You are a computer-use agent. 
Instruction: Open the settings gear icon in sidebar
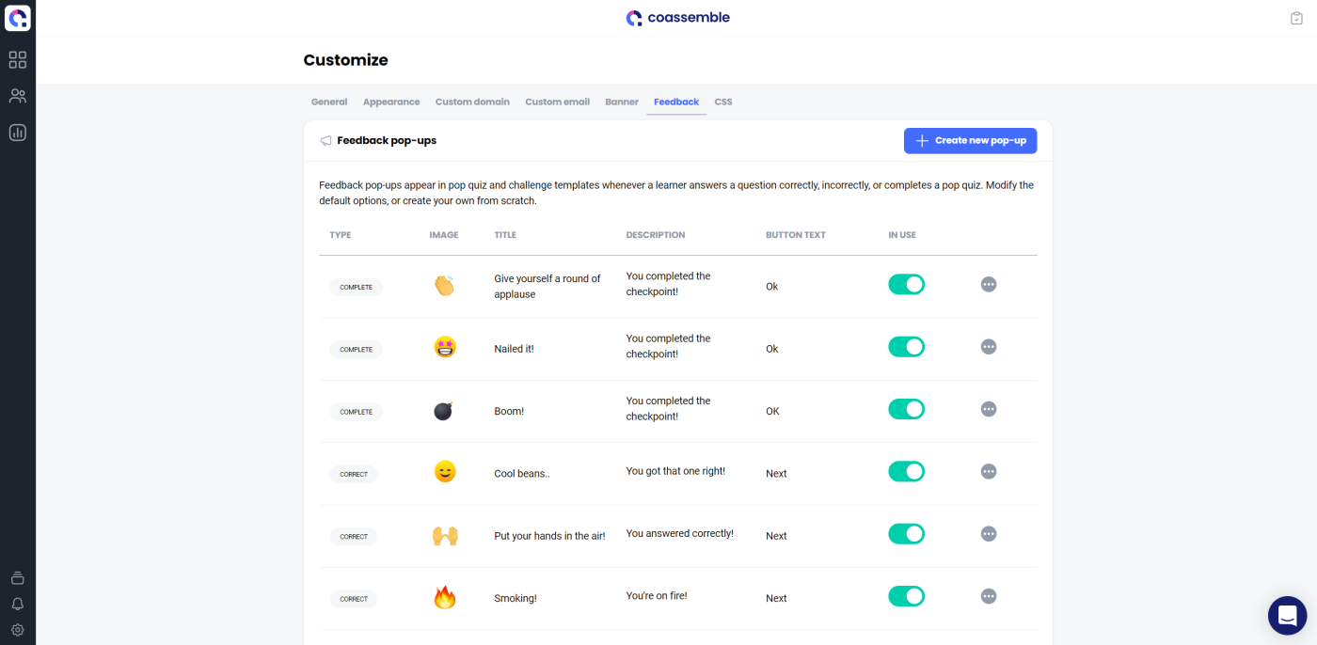[18, 630]
